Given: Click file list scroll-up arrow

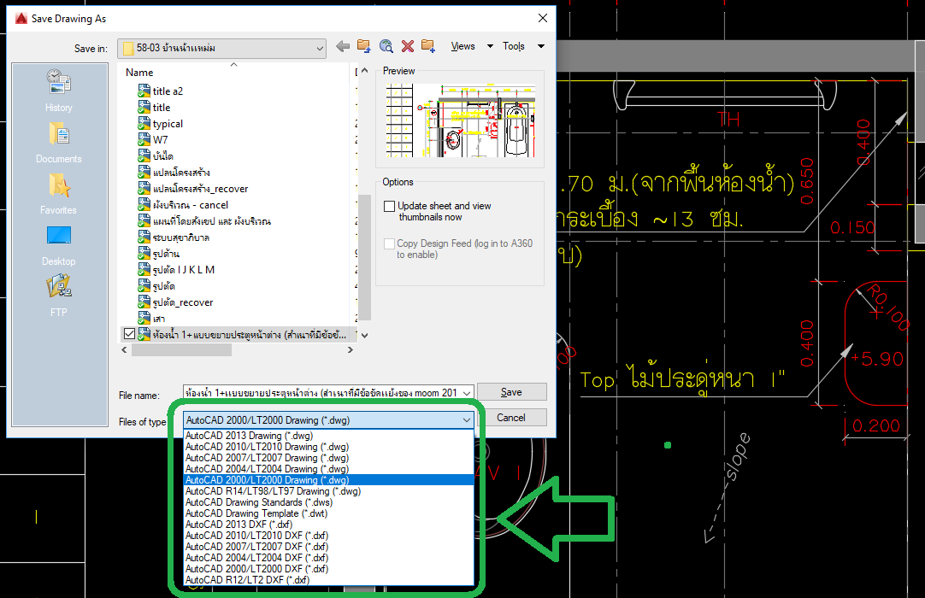Looking at the screenshot, I should (x=364, y=71).
